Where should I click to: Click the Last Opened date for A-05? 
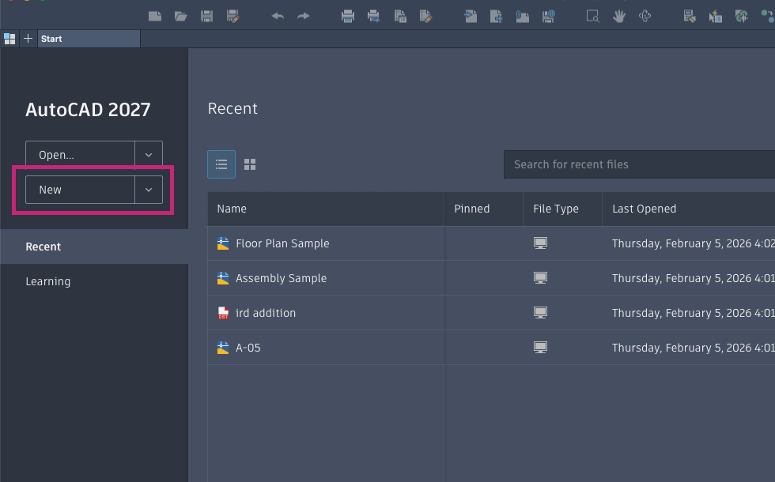pos(693,348)
